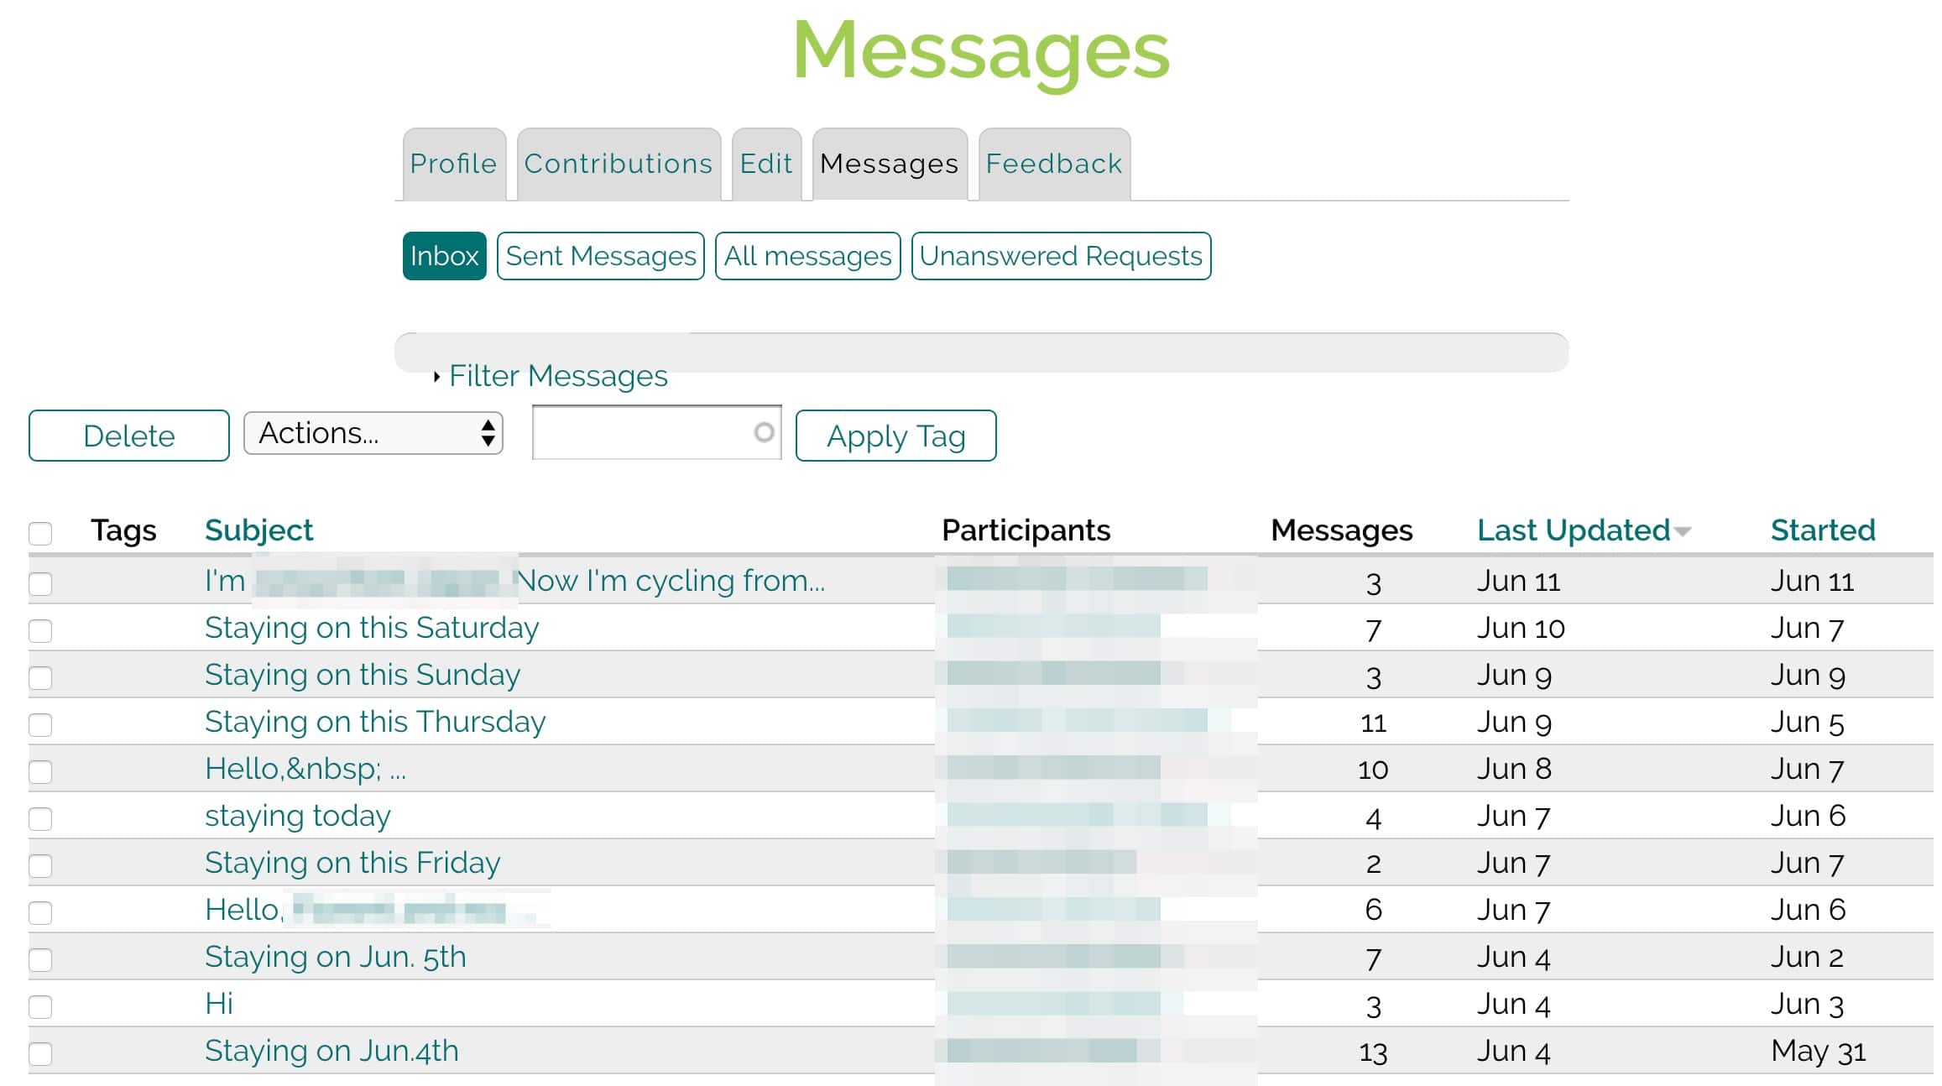Show Sent Messages folder
The height and width of the screenshot is (1086, 1942).
click(x=600, y=256)
